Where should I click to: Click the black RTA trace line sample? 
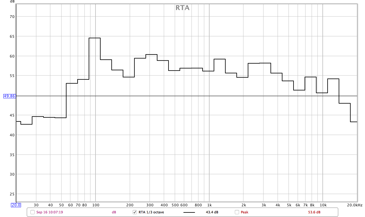click(189, 212)
